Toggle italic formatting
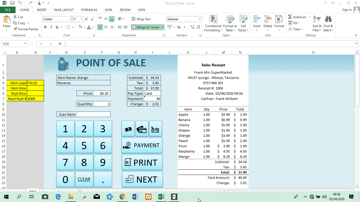This screenshot has height=202, width=360. click(x=51, y=27)
